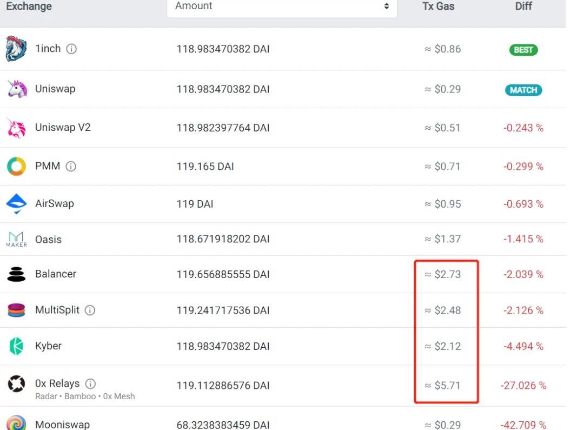Click the teal MATCH badge

(x=523, y=90)
